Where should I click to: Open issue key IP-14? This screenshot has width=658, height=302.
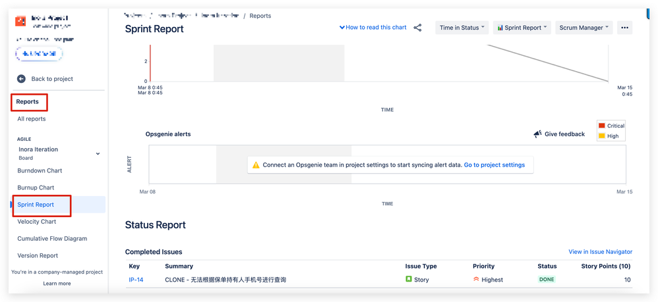tap(136, 280)
